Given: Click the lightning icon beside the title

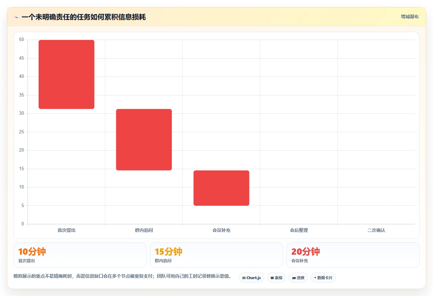Looking at the screenshot, I should (16, 17).
